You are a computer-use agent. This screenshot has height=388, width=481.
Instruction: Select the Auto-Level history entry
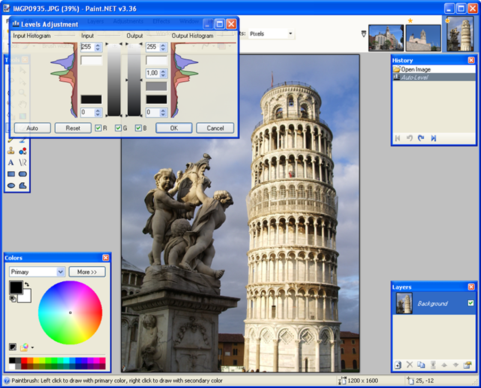coord(434,77)
